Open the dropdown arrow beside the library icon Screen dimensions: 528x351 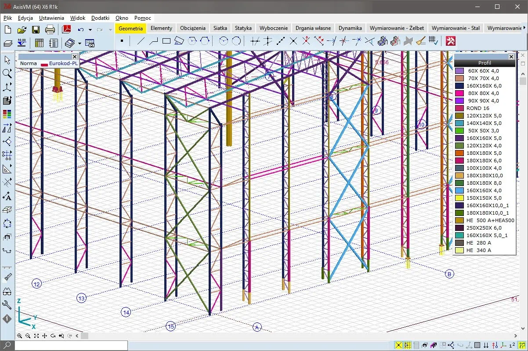point(80,44)
